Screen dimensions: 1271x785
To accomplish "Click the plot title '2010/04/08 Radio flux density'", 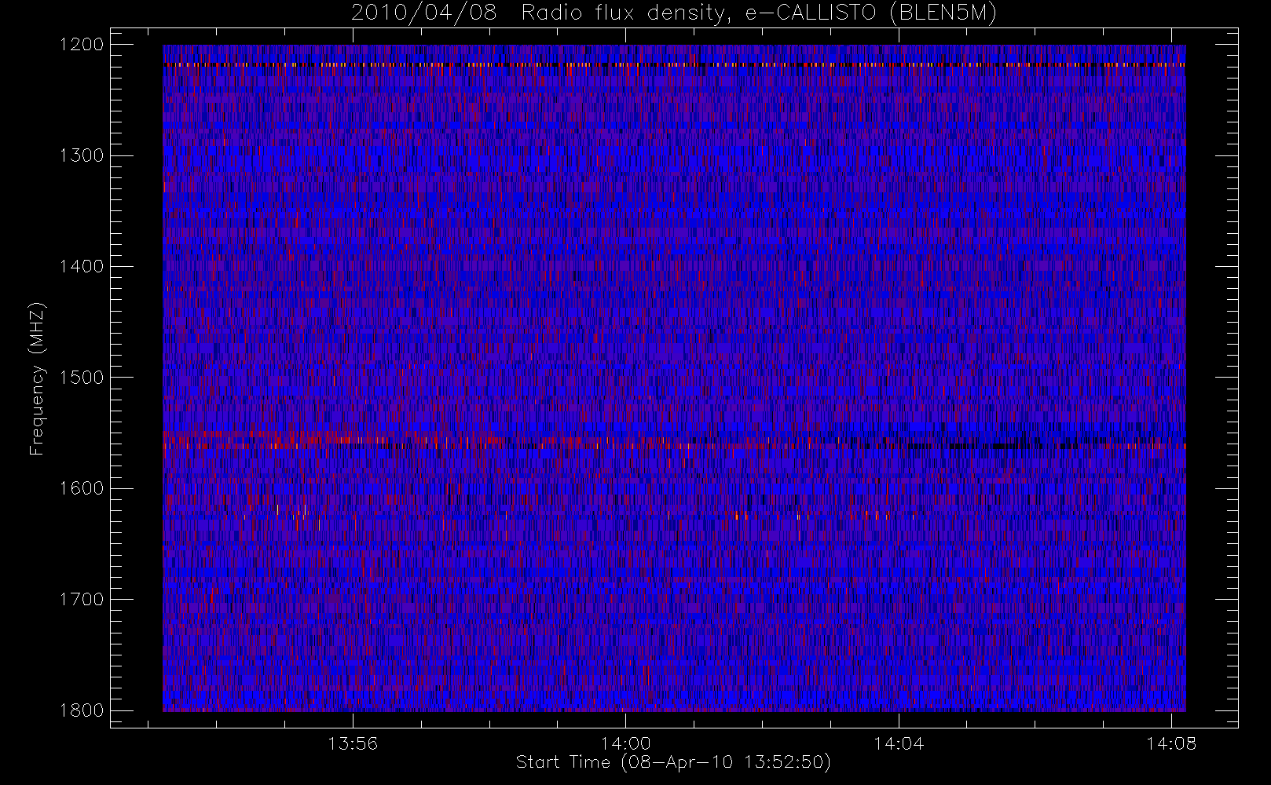I will pyautogui.click(x=674, y=13).
